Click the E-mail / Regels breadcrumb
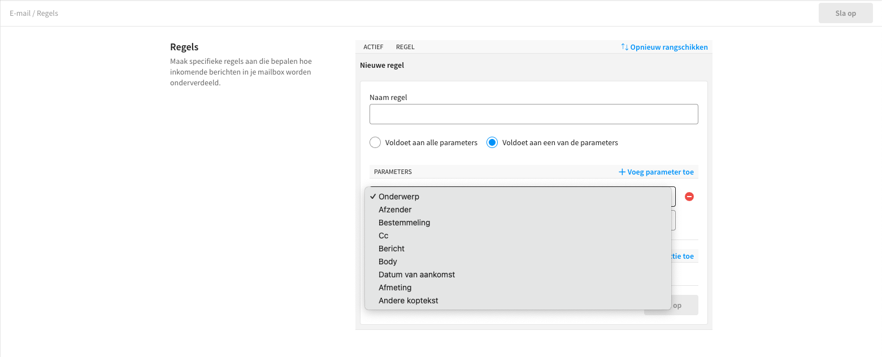 click(x=34, y=13)
